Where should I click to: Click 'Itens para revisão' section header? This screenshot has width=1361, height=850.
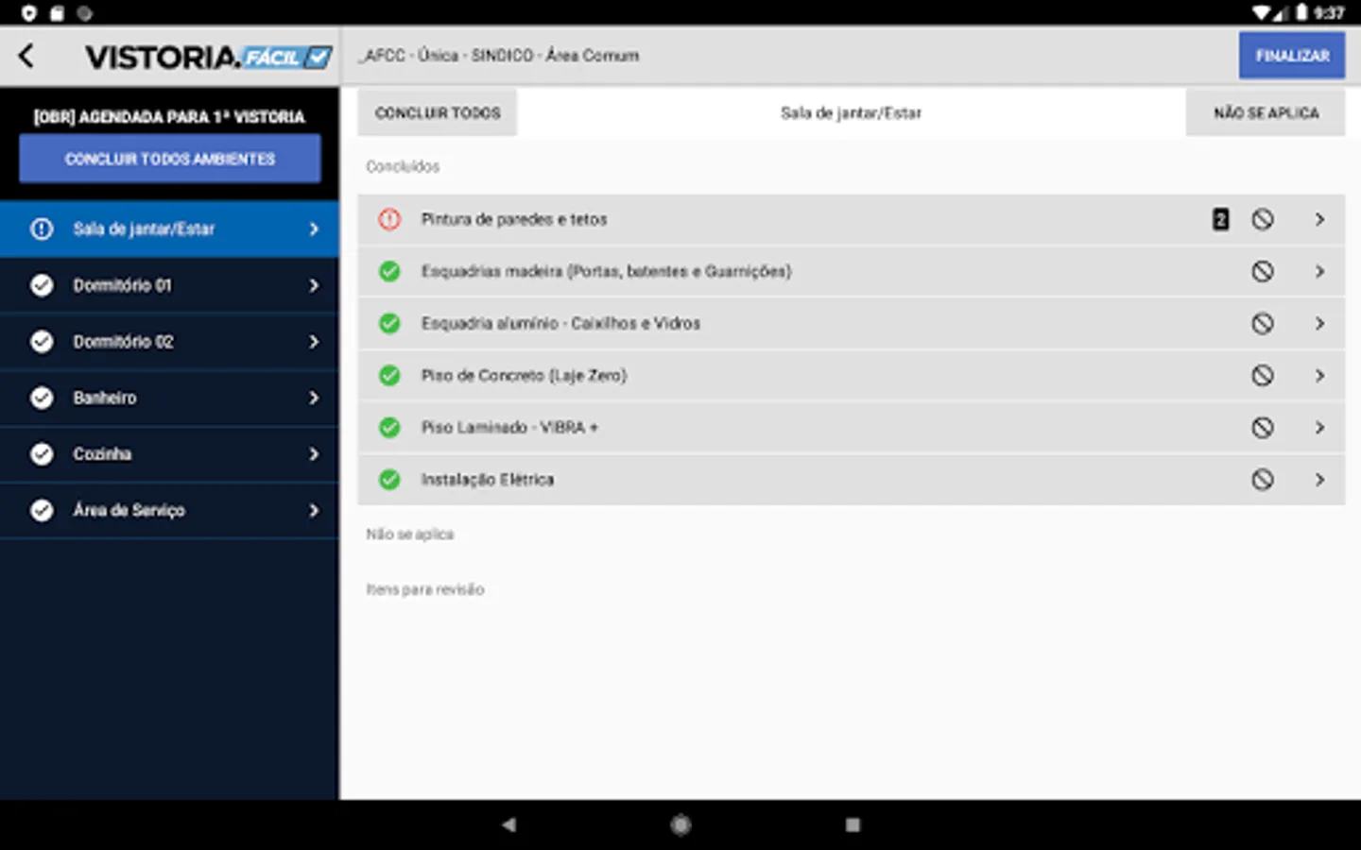[425, 589]
